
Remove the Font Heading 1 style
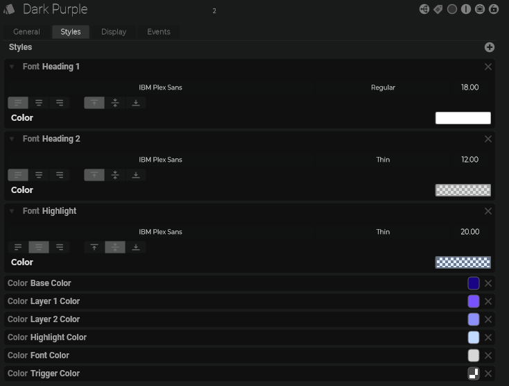point(488,67)
